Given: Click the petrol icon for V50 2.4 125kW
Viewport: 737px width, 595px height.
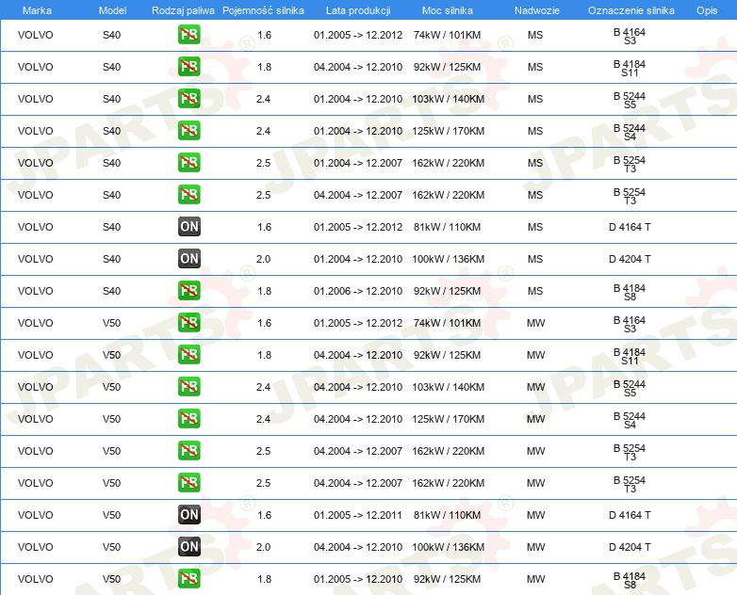Looking at the screenshot, I should click(188, 418).
